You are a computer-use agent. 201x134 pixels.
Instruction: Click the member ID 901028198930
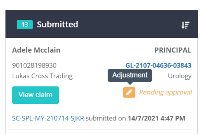[x=34, y=65]
